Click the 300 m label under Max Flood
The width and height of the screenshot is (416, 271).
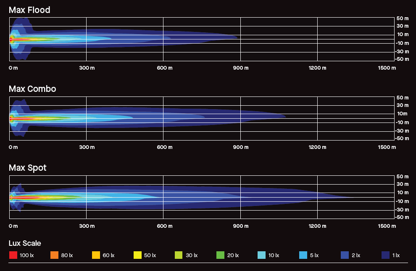[87, 68]
